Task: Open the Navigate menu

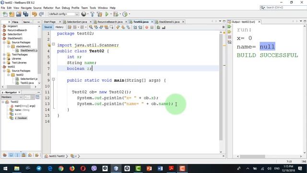Action: [x=26, y=8]
